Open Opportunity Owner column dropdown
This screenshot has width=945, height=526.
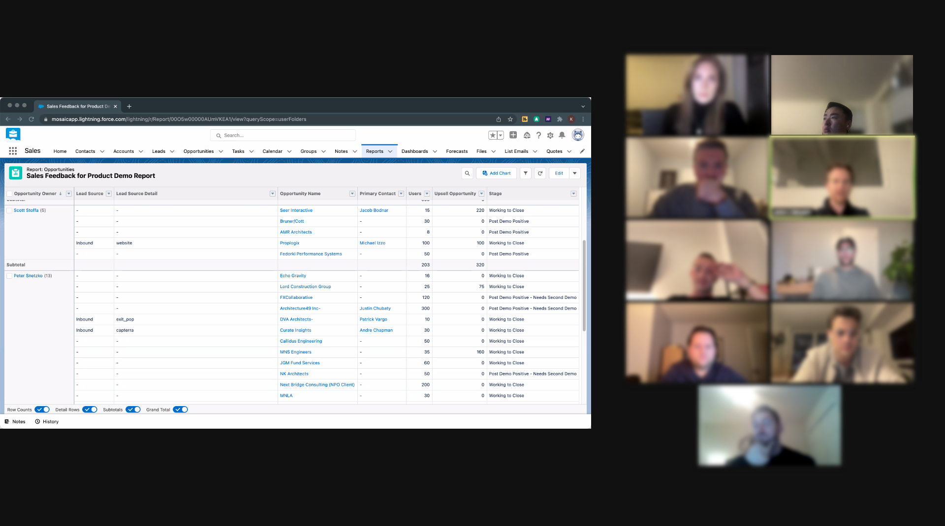tap(69, 194)
